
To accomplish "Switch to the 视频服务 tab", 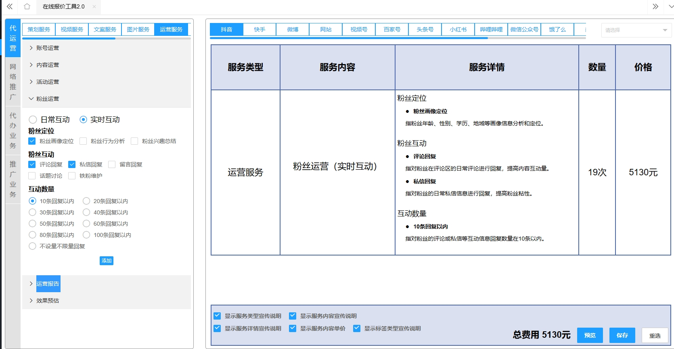I will click(x=72, y=29).
